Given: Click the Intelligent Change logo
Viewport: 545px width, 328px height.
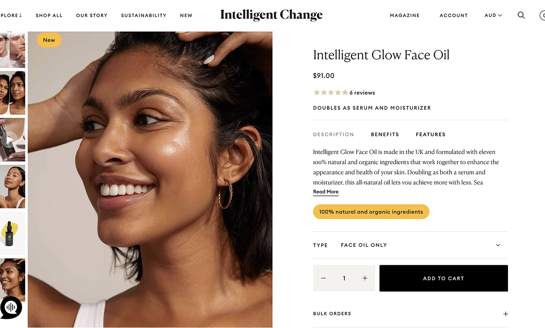Looking at the screenshot, I should [x=271, y=15].
